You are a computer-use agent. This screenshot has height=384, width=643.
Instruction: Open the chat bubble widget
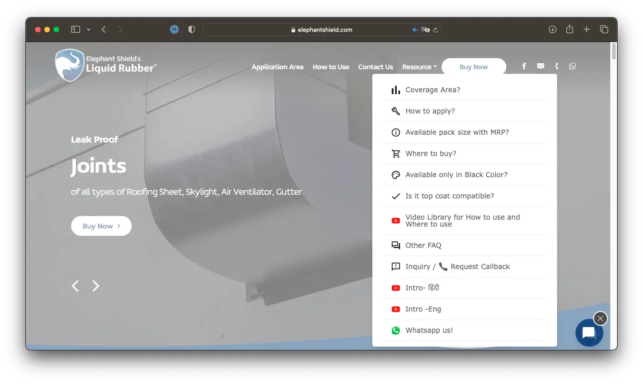click(589, 333)
